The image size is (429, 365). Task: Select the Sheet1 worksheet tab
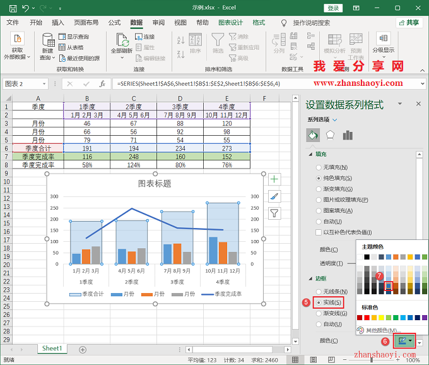(52, 349)
